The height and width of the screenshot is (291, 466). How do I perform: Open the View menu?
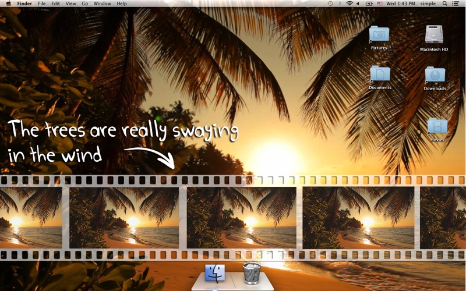pos(70,3)
